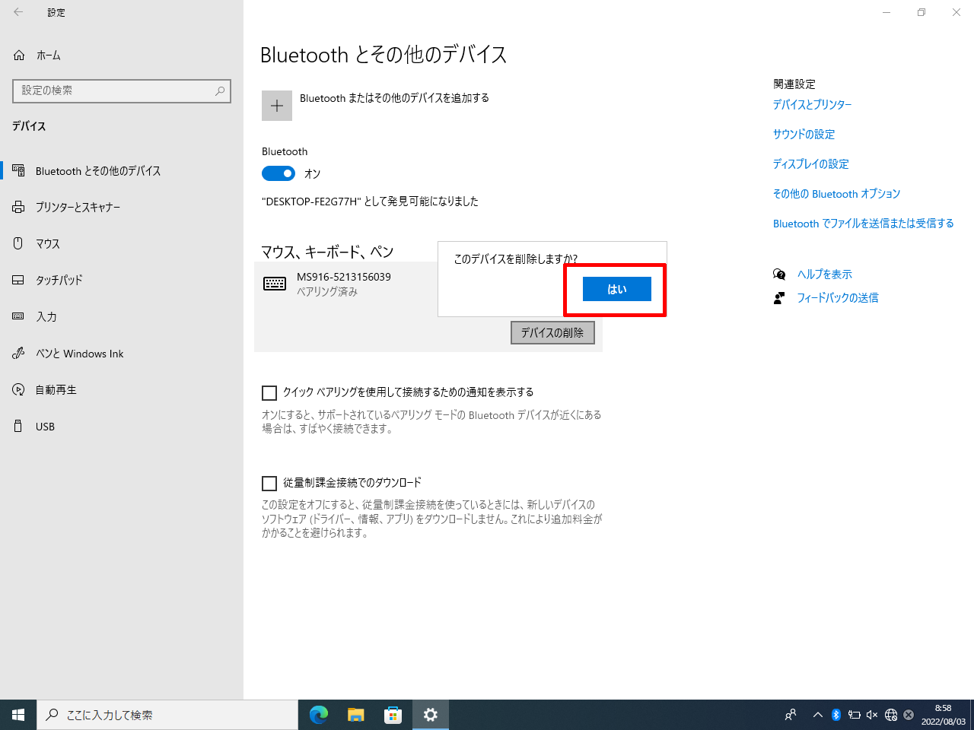Restore down the Settings window

pos(921,12)
